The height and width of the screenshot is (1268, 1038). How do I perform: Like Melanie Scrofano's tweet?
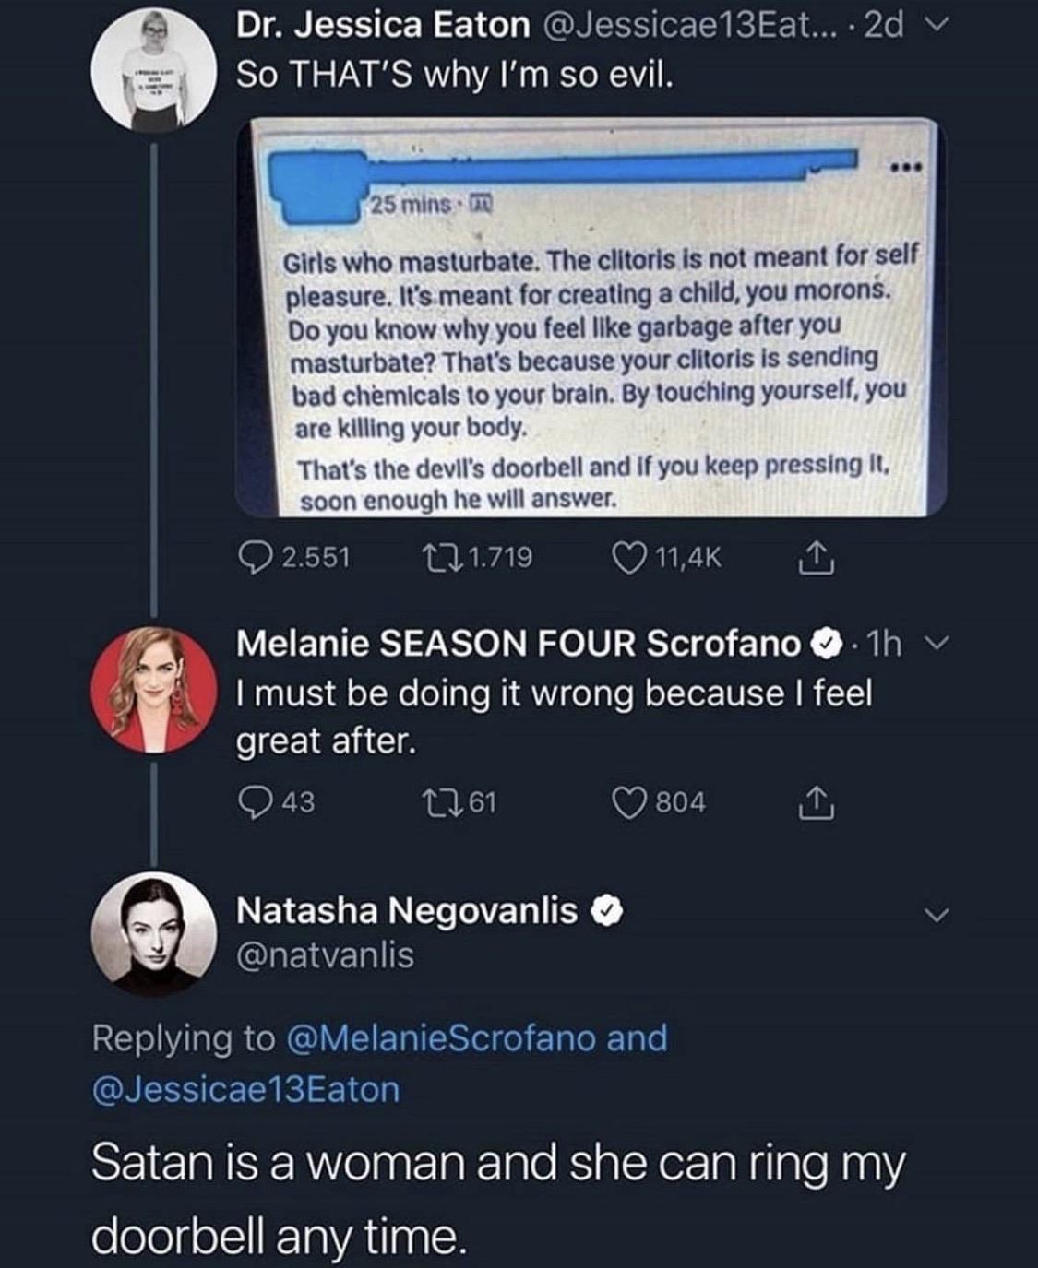click(631, 801)
